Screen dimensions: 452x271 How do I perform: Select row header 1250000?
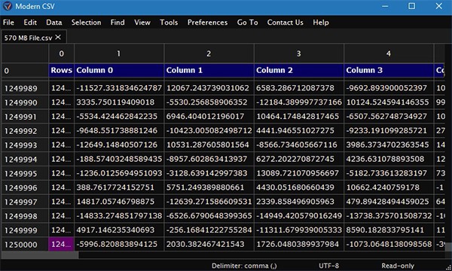pos(25,245)
